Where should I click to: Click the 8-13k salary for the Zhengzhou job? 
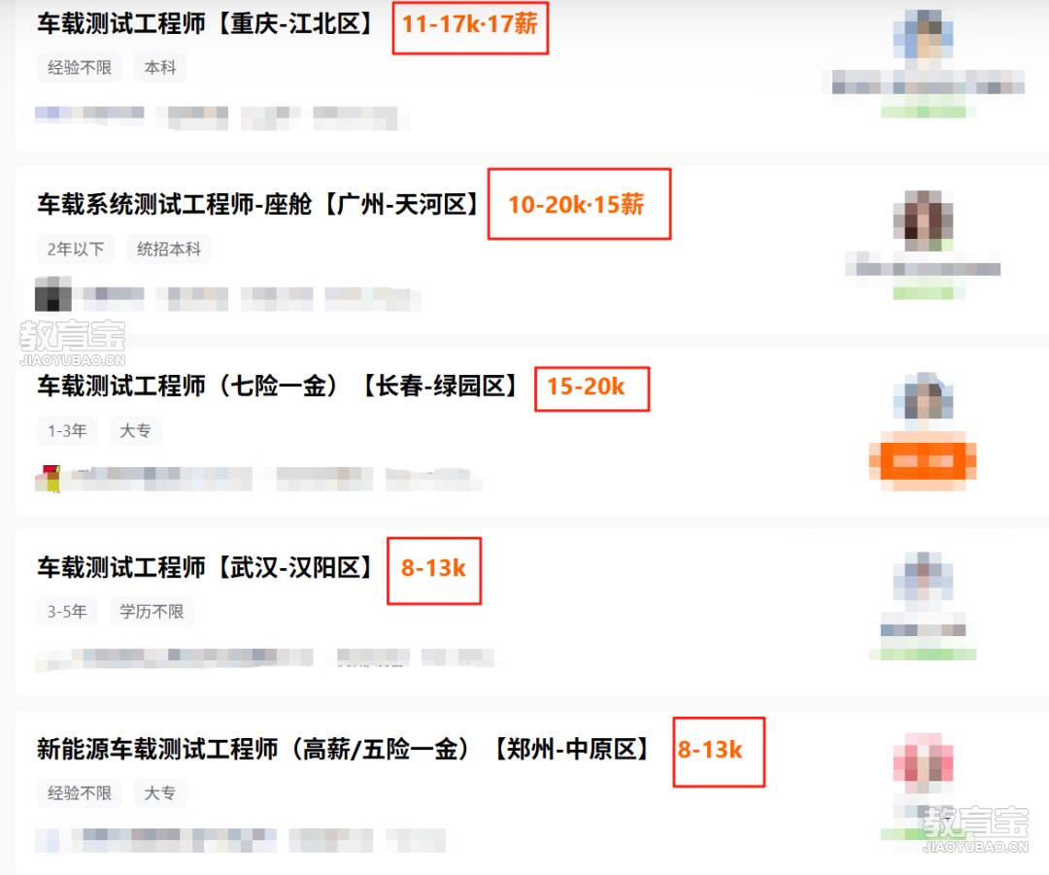[710, 750]
